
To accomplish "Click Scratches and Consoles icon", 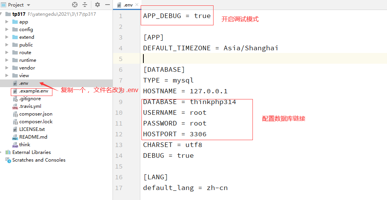I will (8, 160).
